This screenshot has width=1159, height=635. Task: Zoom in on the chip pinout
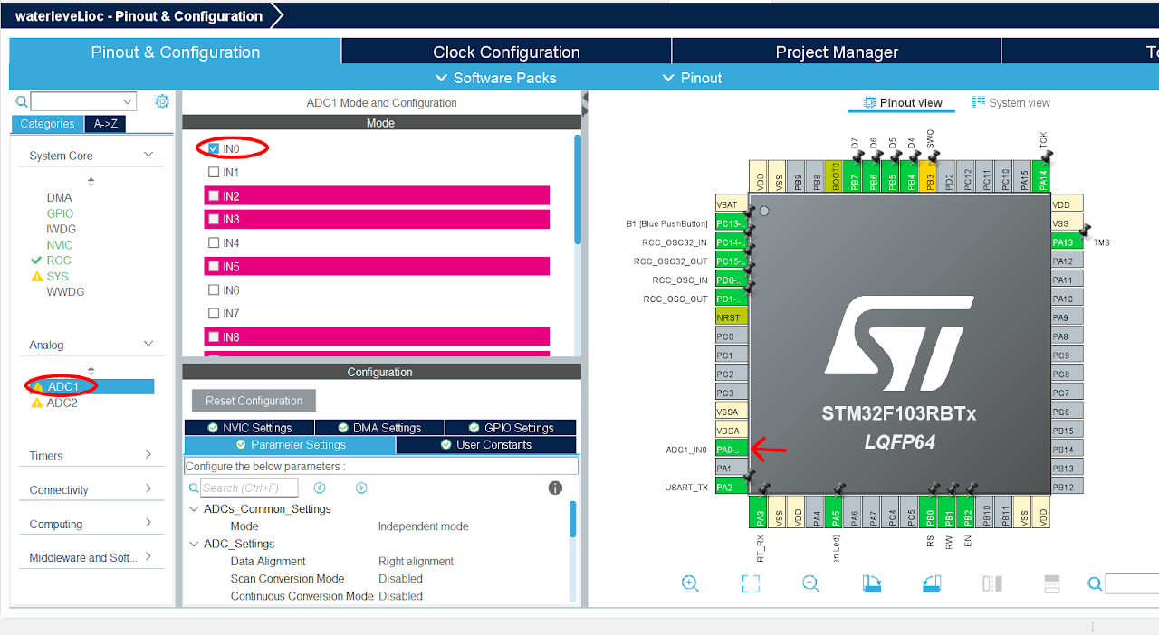pyautogui.click(x=690, y=583)
